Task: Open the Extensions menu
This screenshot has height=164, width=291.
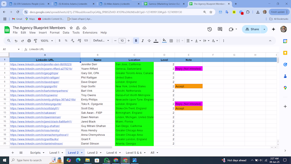Action: [x=90, y=33]
